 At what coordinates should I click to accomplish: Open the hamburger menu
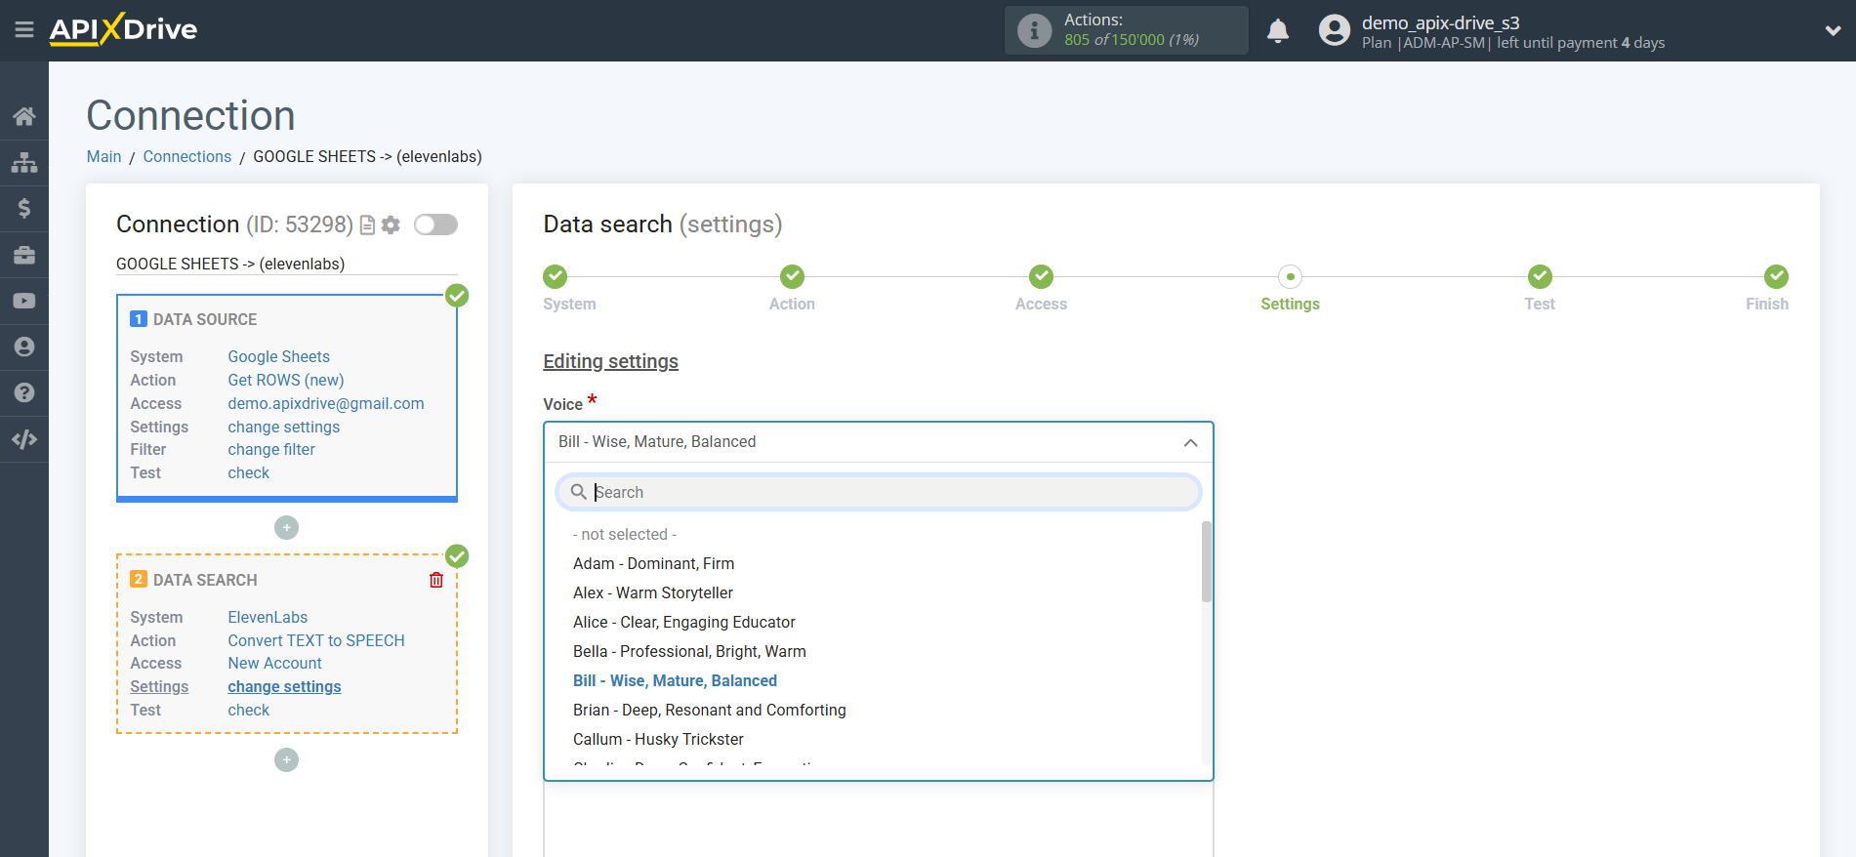pyautogui.click(x=24, y=30)
